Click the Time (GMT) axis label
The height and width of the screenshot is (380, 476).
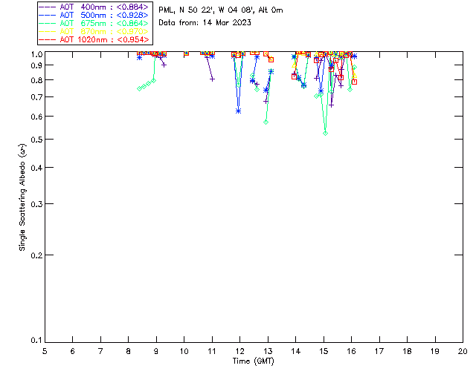pyautogui.click(x=253, y=361)
